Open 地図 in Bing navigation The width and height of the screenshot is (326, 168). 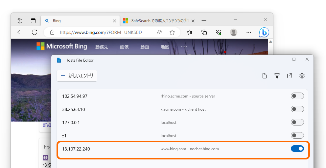click(x=165, y=47)
